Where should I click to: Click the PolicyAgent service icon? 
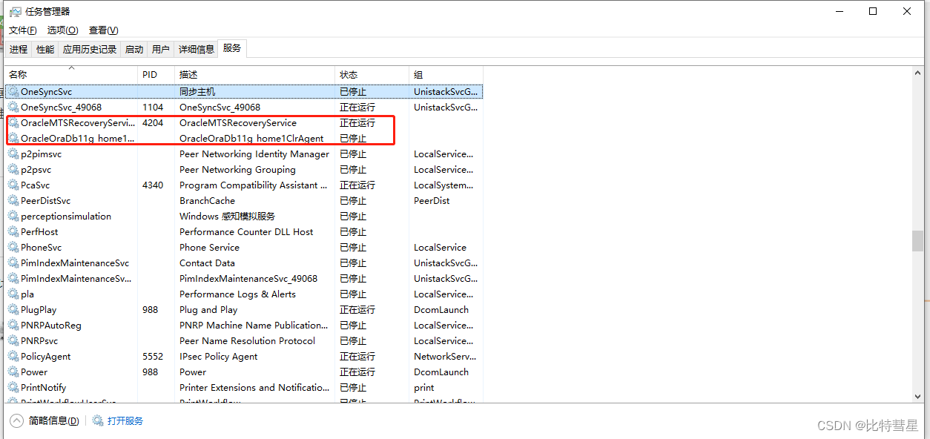(13, 357)
